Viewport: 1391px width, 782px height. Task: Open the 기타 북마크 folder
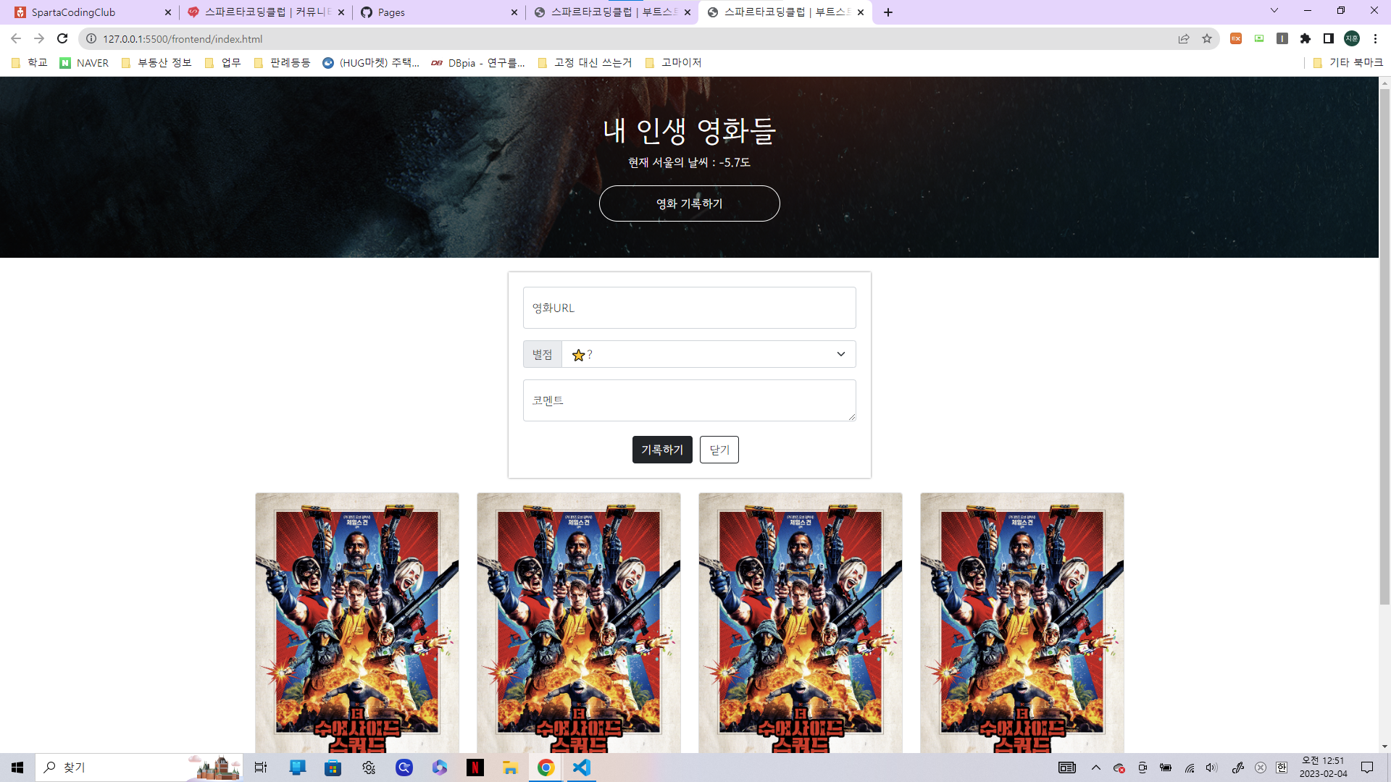[1348, 63]
